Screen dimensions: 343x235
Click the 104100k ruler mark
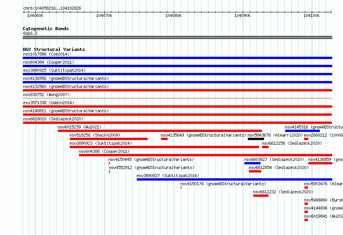(x=311, y=16)
